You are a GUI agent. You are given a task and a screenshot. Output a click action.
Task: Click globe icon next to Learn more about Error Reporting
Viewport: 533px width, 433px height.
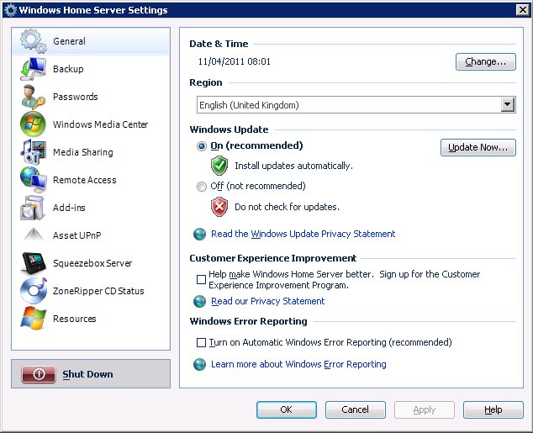point(199,364)
